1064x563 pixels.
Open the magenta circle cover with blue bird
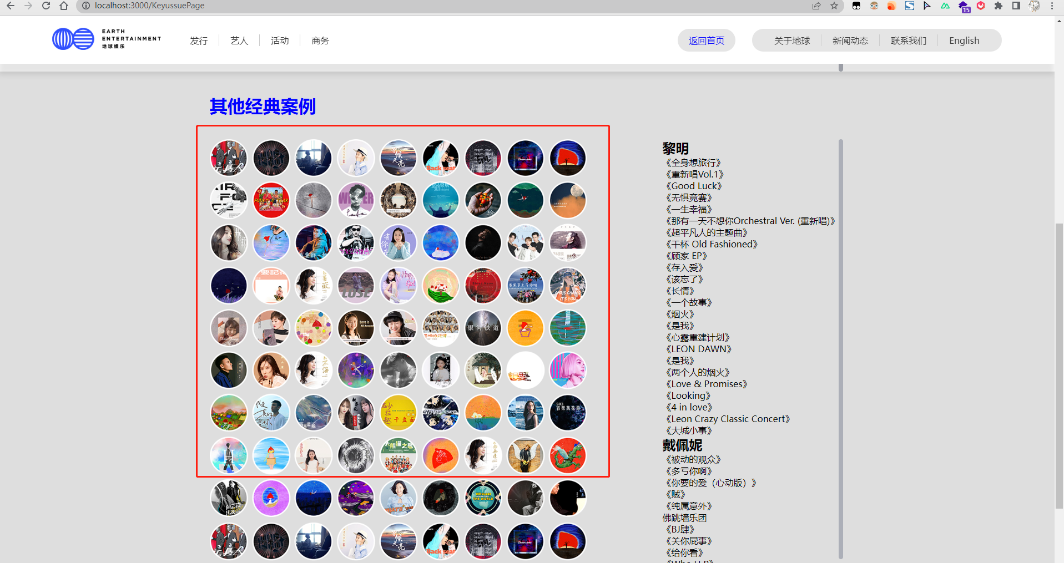[x=271, y=498]
